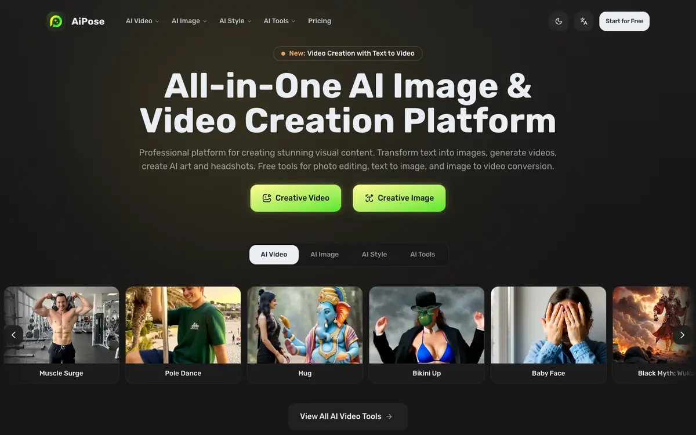Click the previous carousel arrow

coord(14,335)
